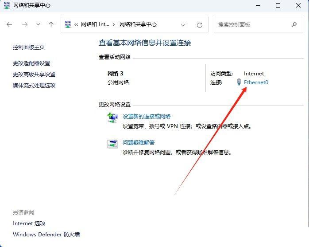Click the 设置新的连接或网络 icon
Viewport: 309px width, 247px height.
(x=112, y=118)
